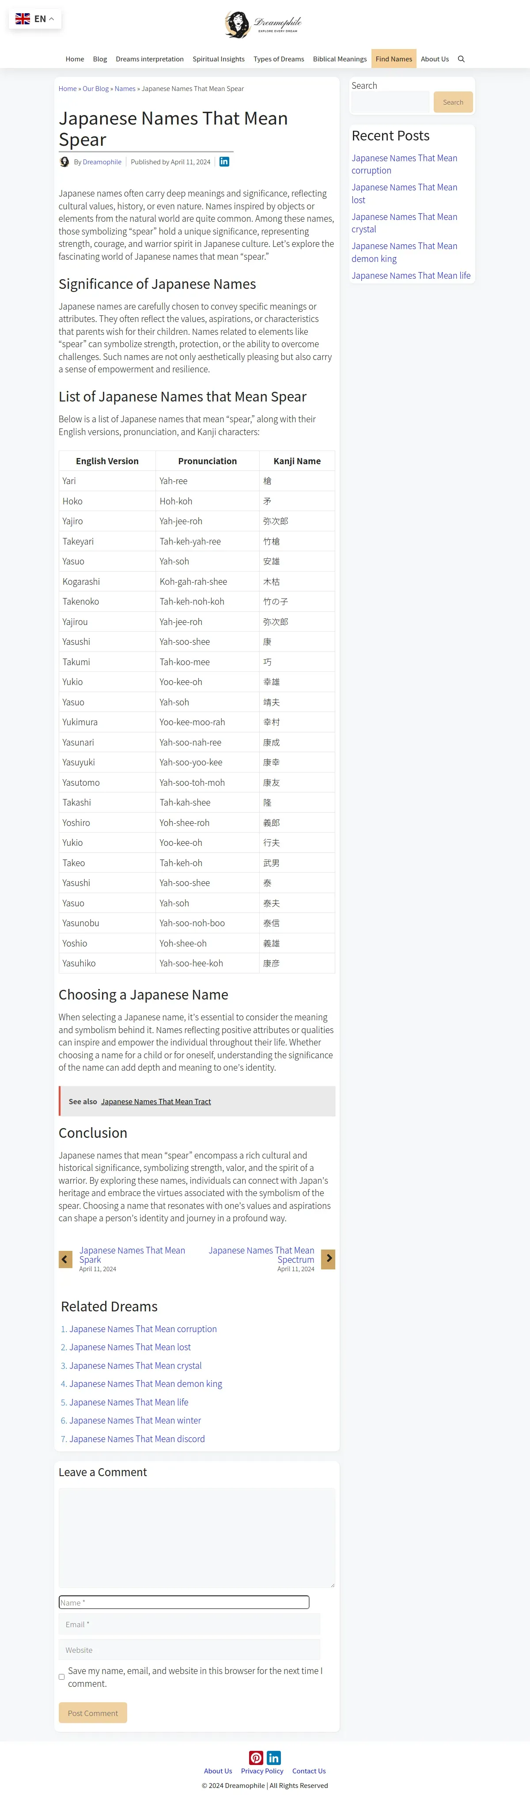
Task: Open the Pinterest icon in the footer
Action: (x=256, y=1757)
